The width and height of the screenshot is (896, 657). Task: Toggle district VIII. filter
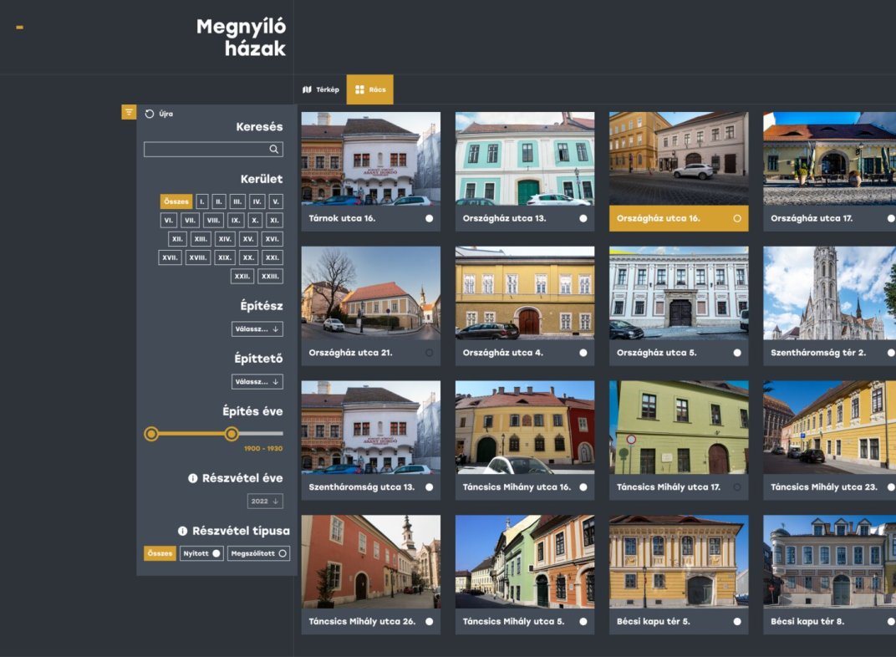pos(213,221)
